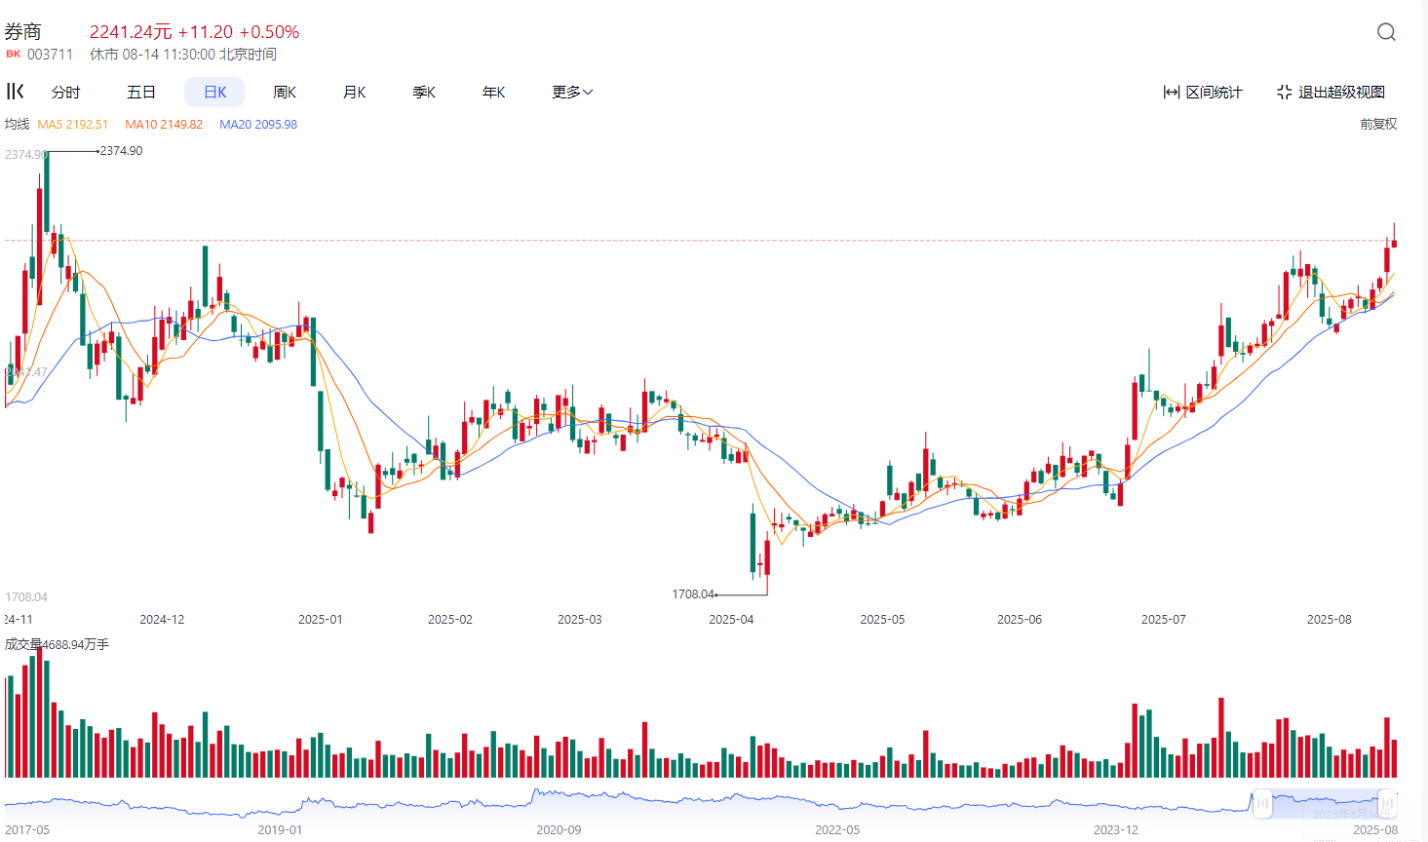Click the red BK badge next to 003711

click(12, 54)
